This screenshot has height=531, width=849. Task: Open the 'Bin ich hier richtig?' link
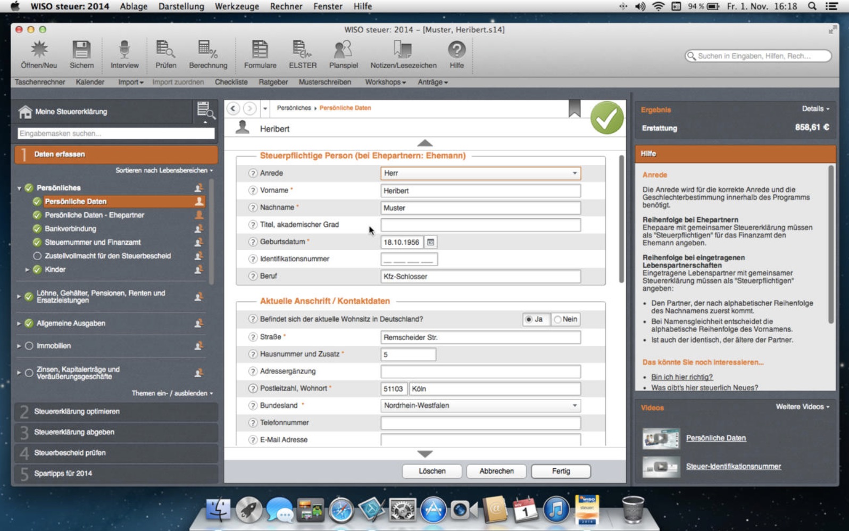(682, 377)
